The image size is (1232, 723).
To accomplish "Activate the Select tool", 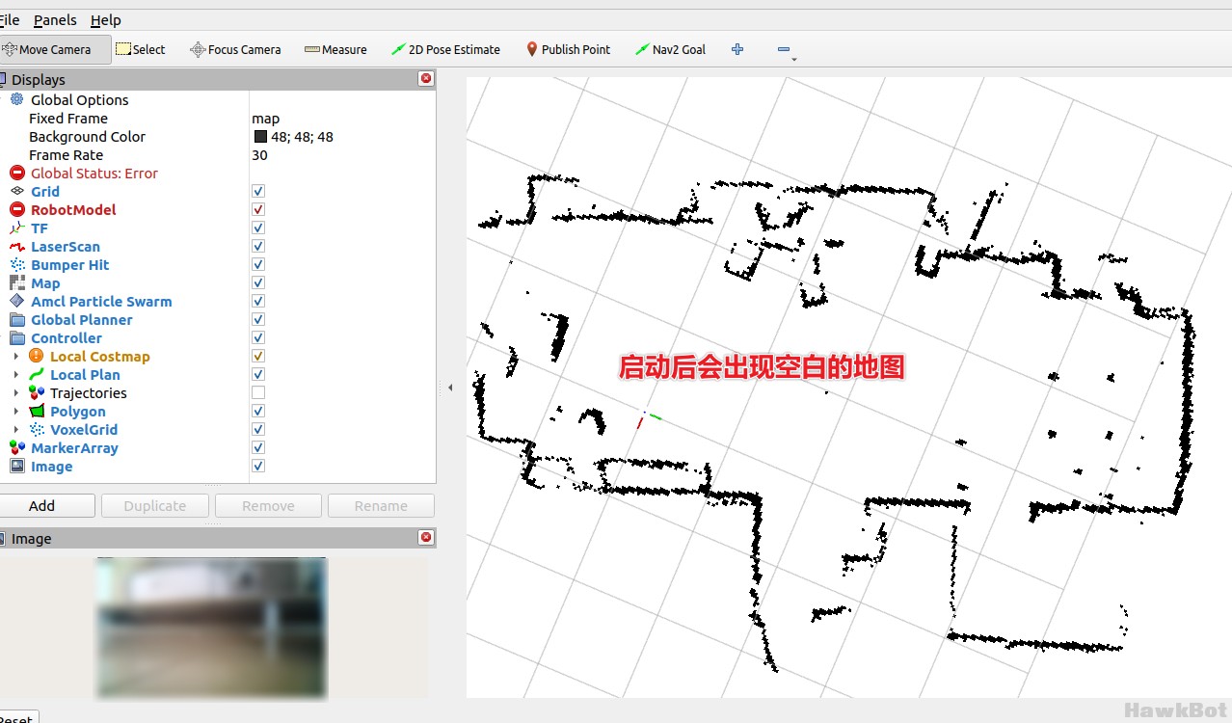I will click(x=141, y=49).
